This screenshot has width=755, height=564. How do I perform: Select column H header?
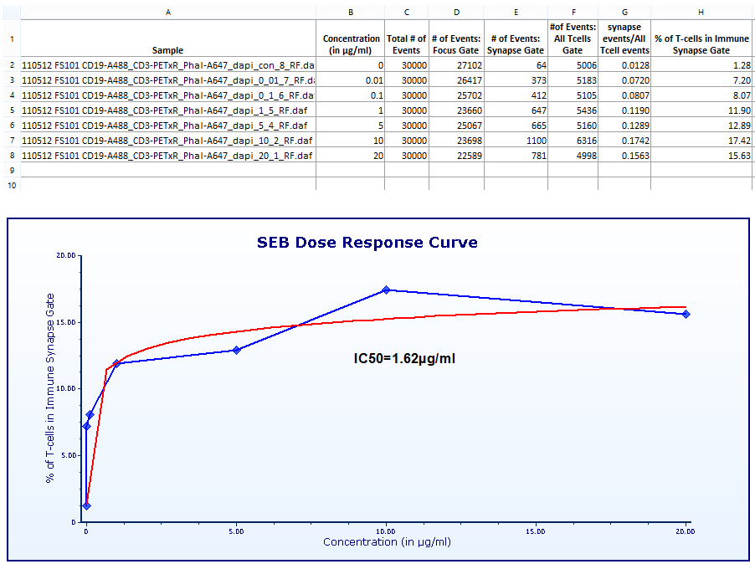tap(701, 12)
